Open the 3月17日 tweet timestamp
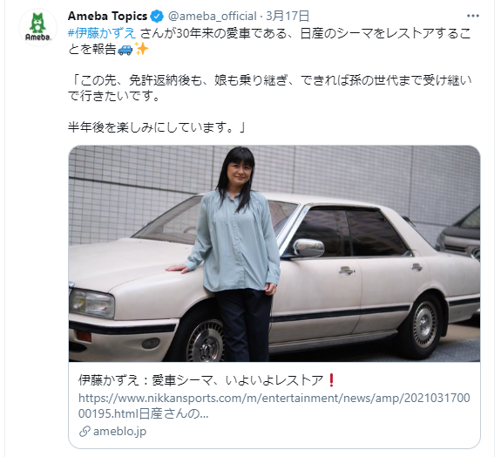501x457 pixels. pyautogui.click(x=288, y=16)
